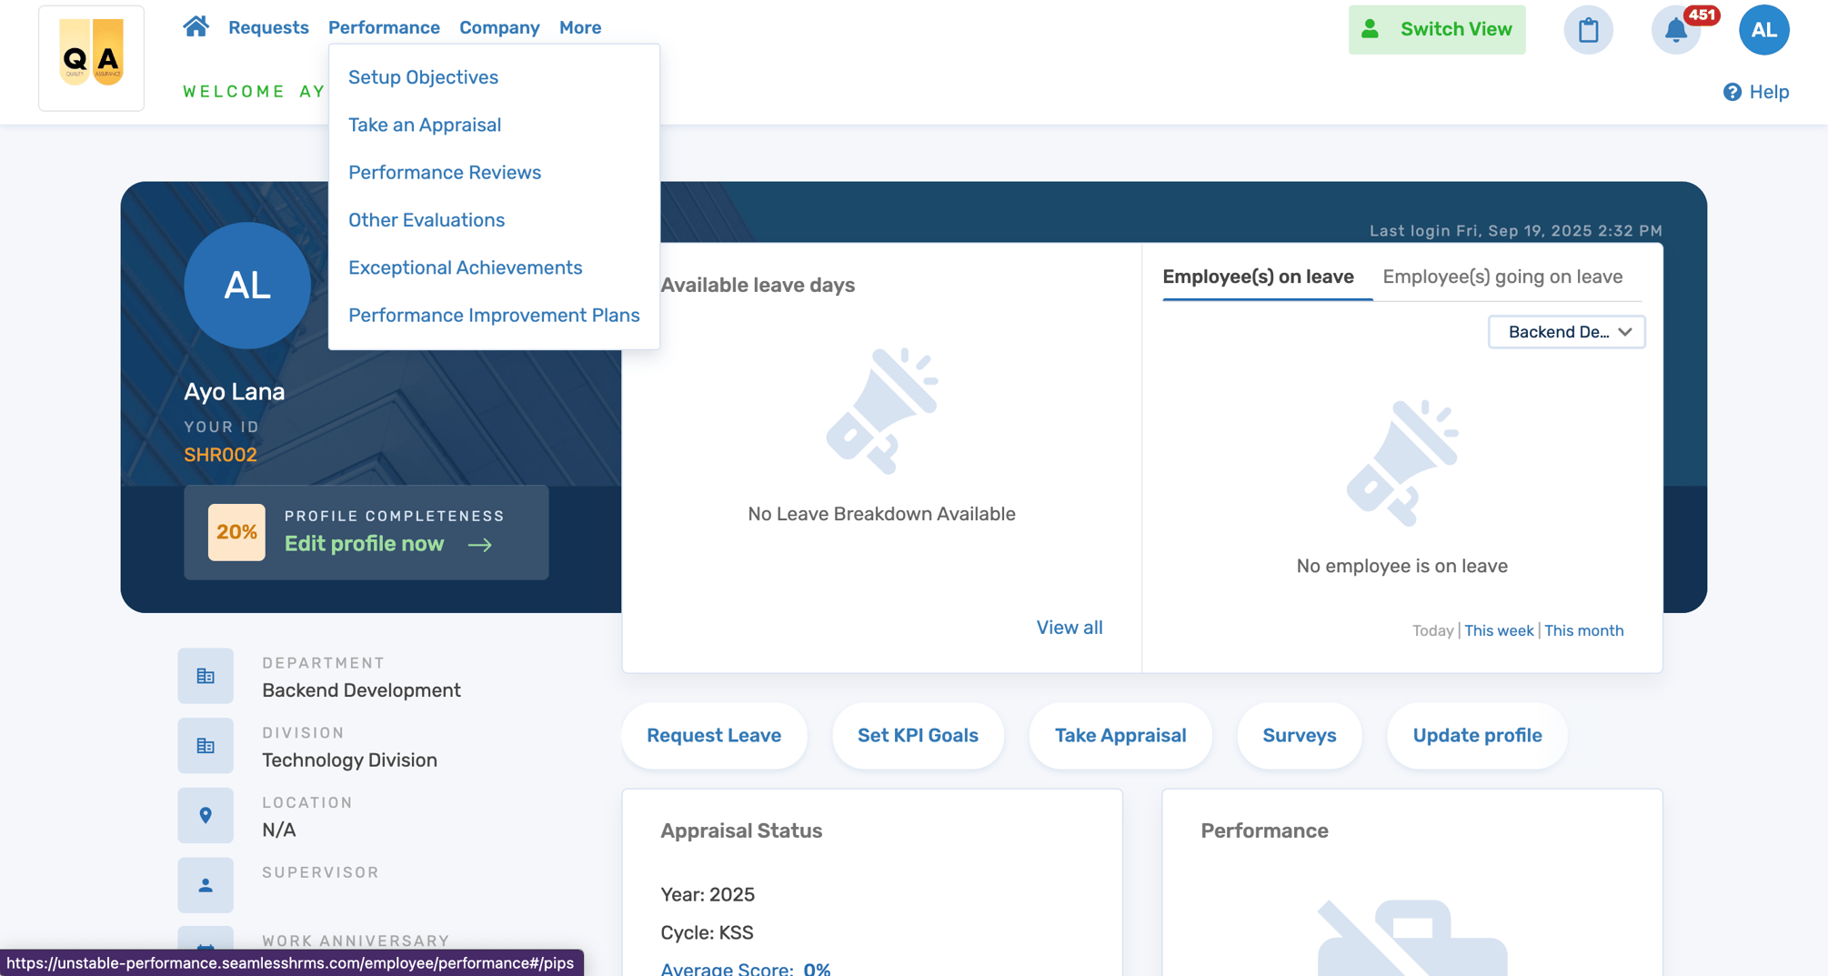Image resolution: width=1828 pixels, height=976 pixels.
Task: Expand the Backend De... department dropdown
Action: coord(1566,332)
